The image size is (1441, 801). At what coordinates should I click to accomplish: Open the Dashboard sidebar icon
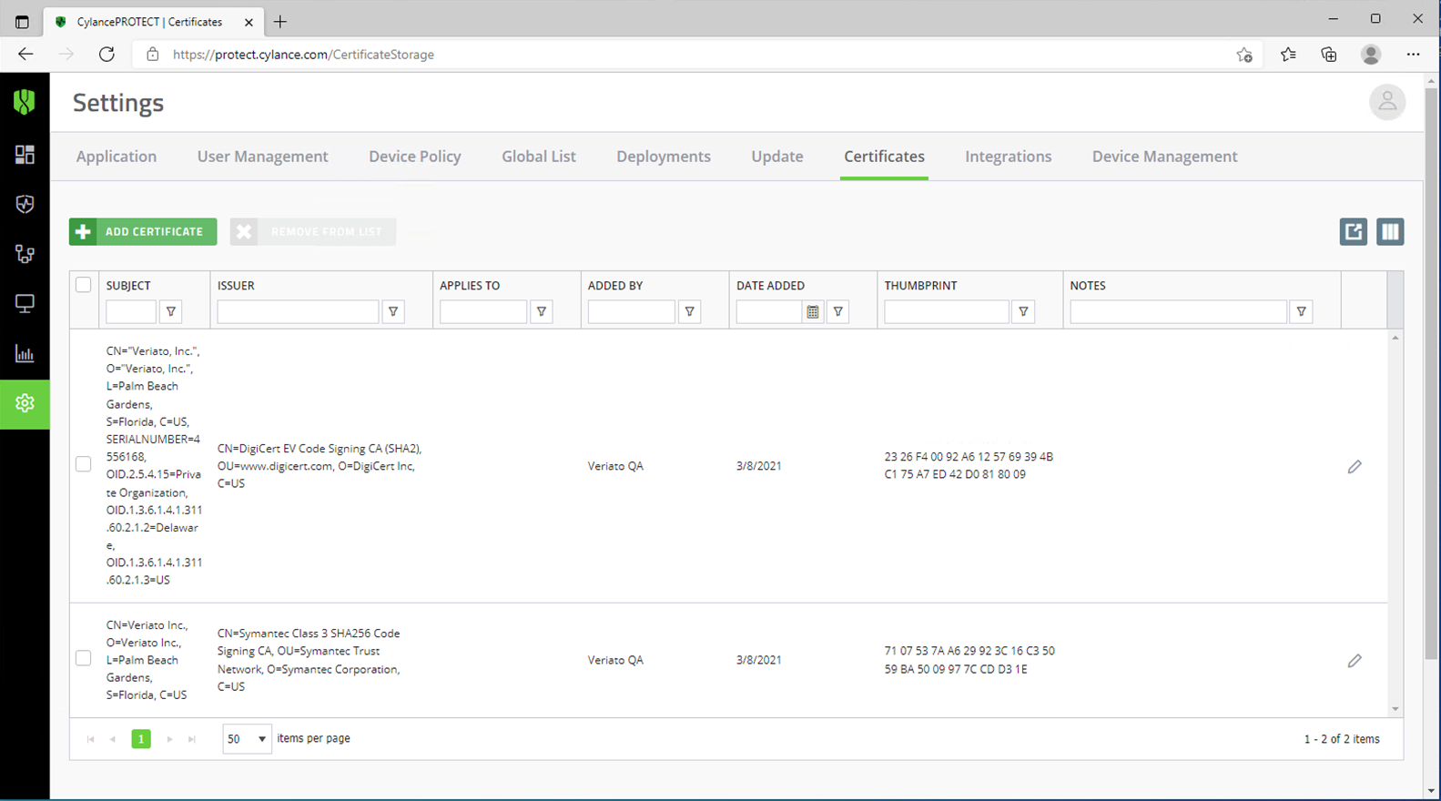[25, 155]
